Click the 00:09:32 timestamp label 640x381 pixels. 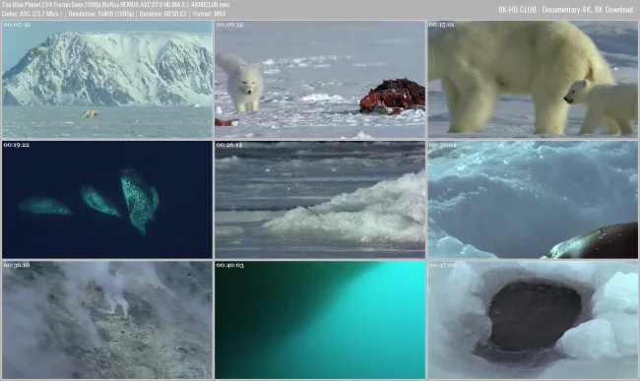click(229, 25)
